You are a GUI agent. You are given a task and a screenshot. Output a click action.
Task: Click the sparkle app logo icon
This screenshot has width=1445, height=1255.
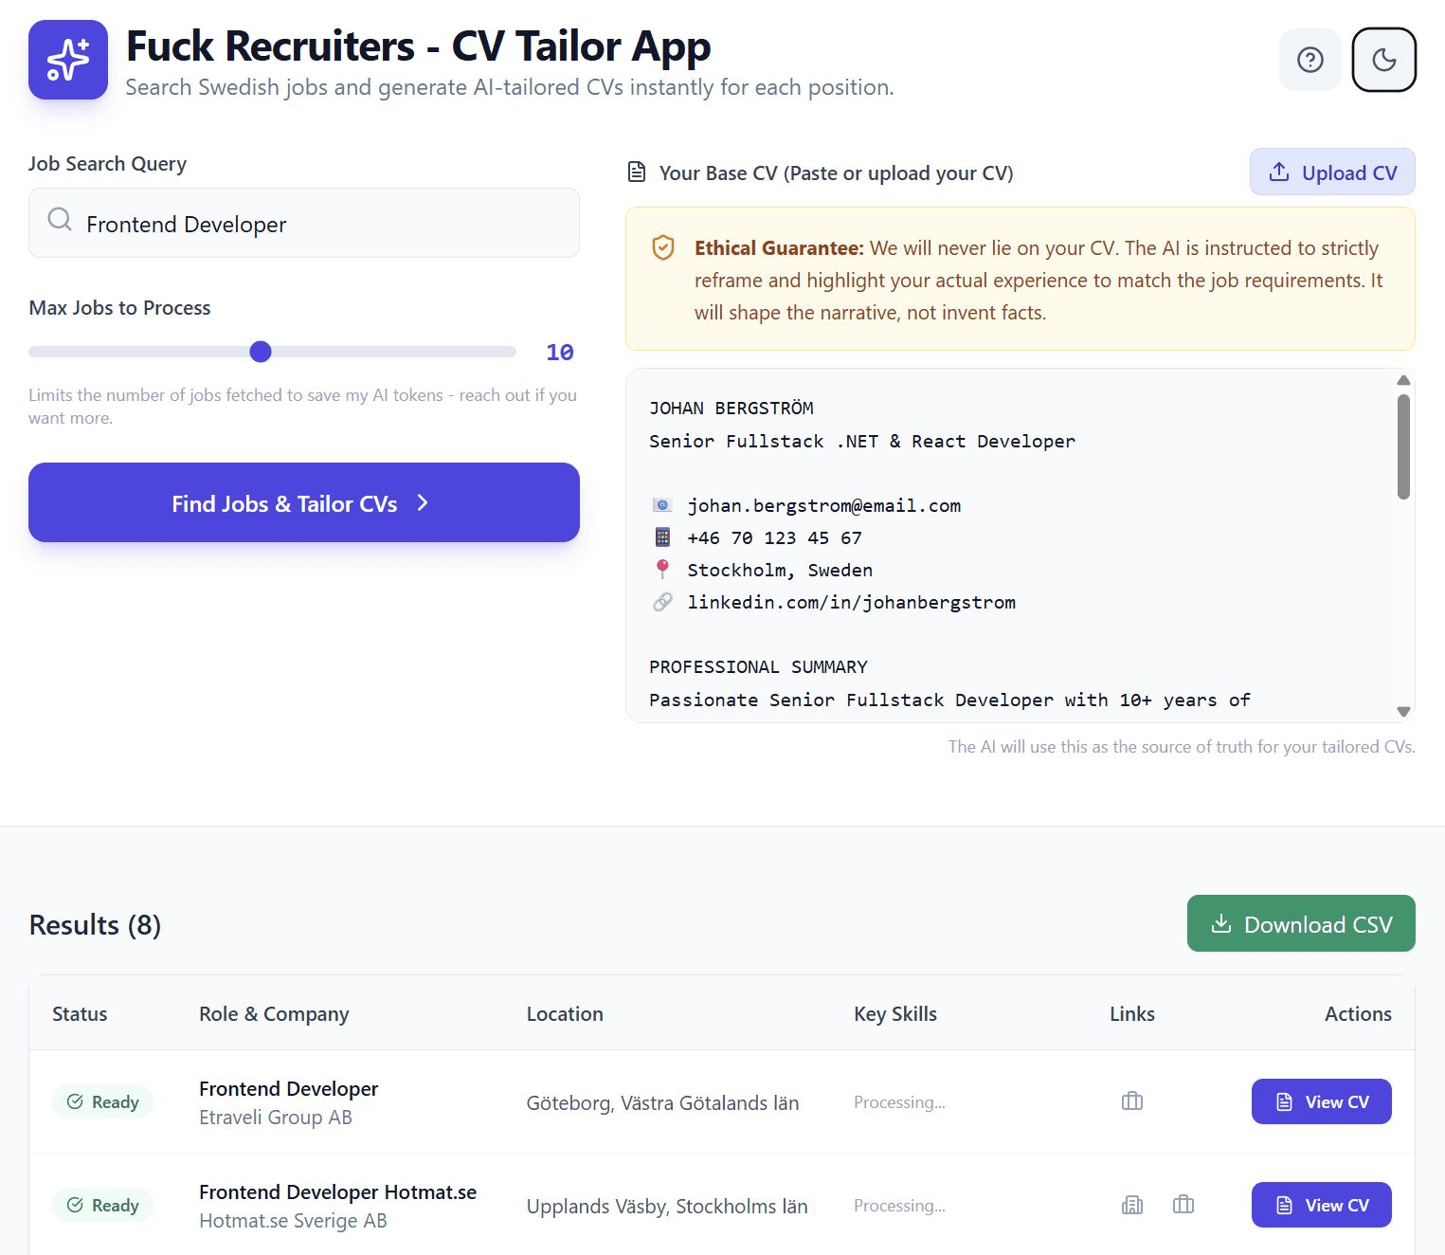tap(68, 60)
